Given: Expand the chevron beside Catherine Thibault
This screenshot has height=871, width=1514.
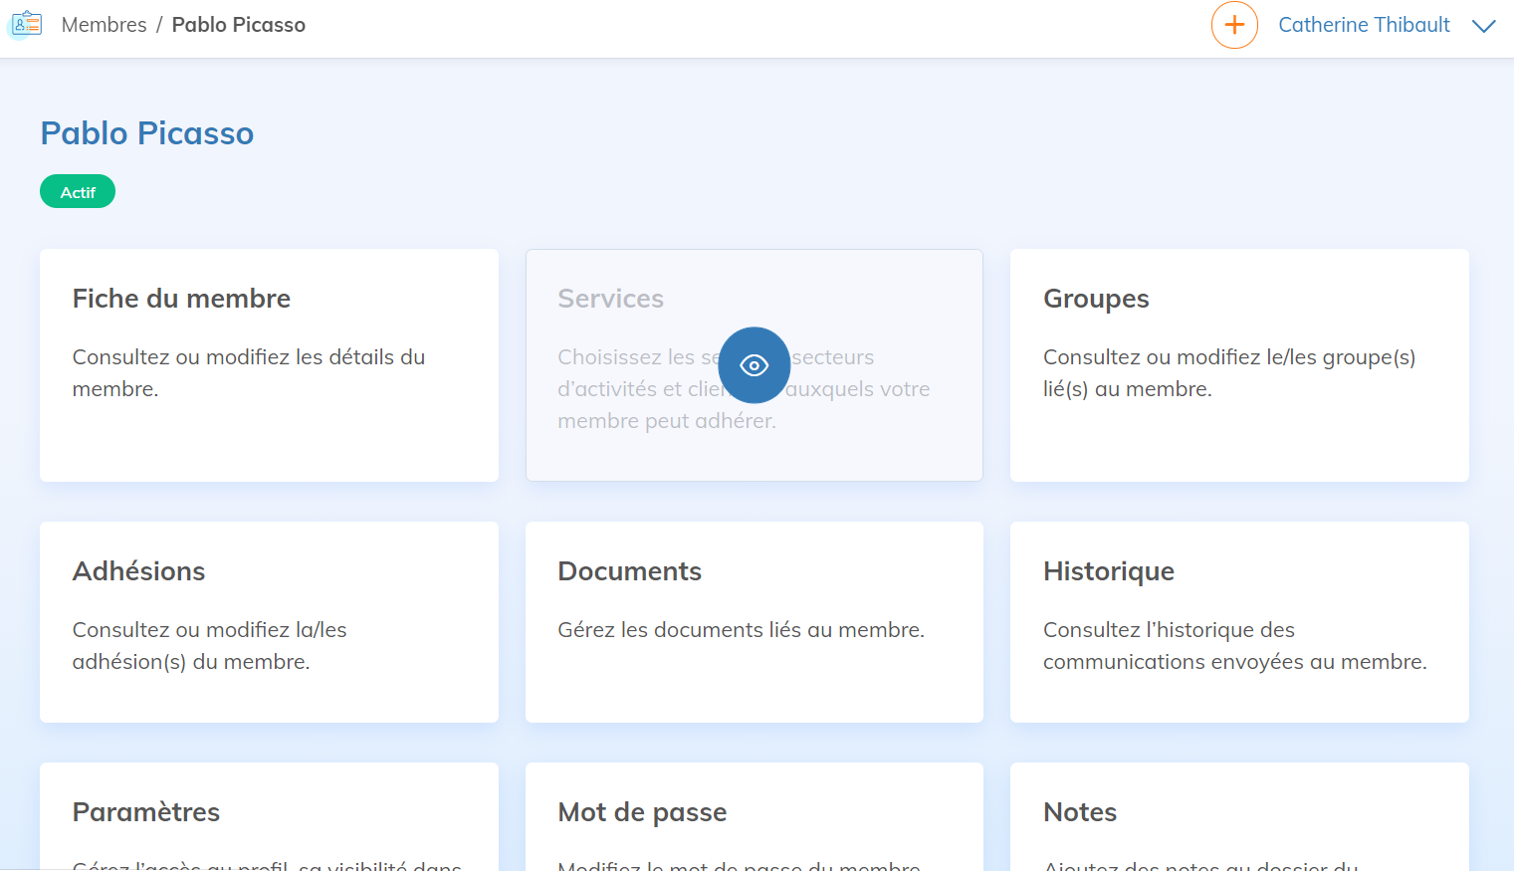Looking at the screenshot, I should click(x=1483, y=26).
